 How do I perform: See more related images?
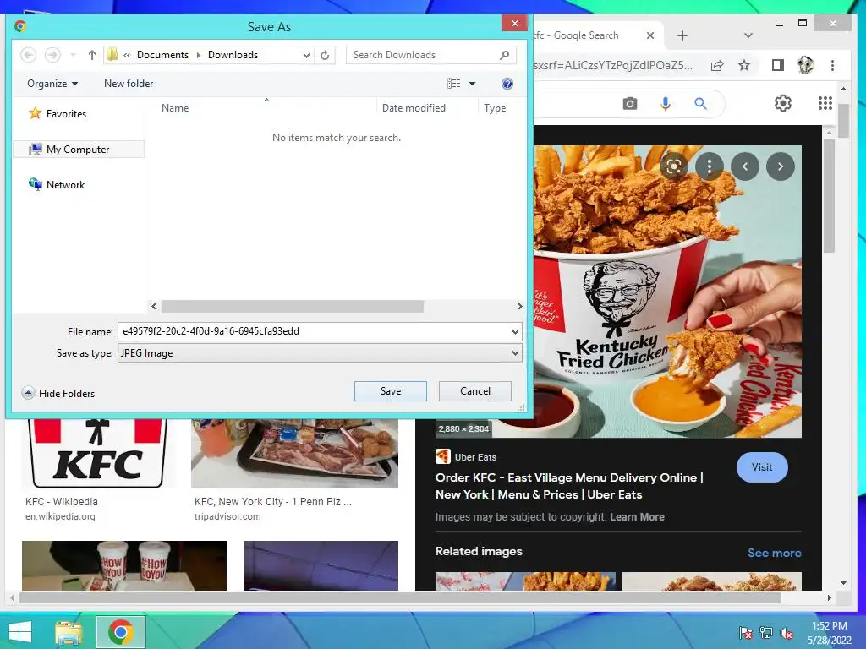[x=775, y=553]
